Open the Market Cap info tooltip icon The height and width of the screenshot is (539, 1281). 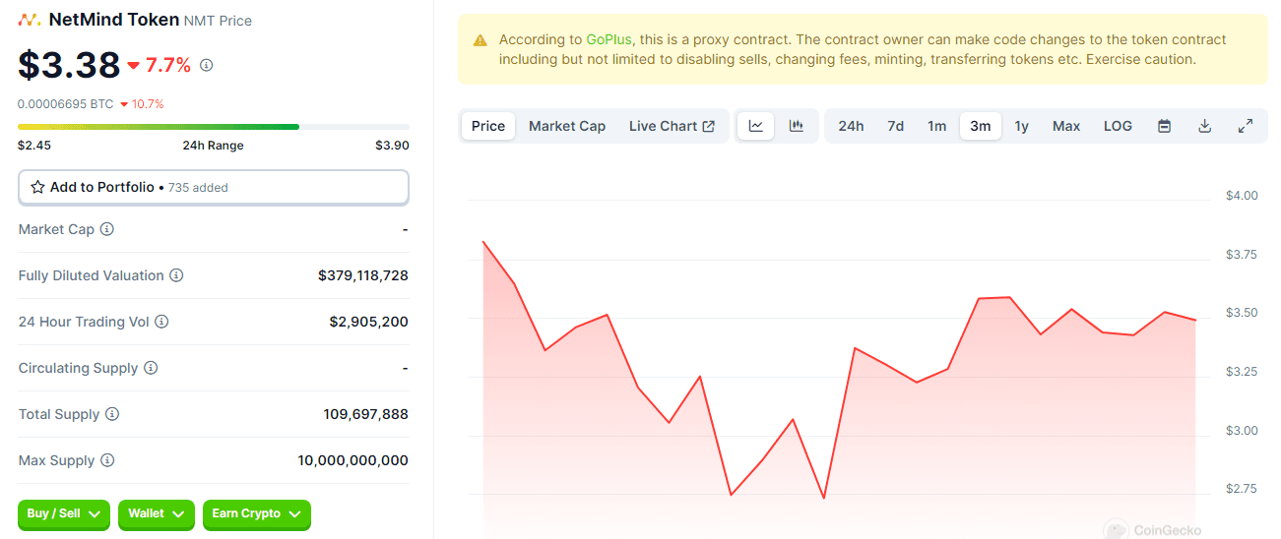coord(107,229)
